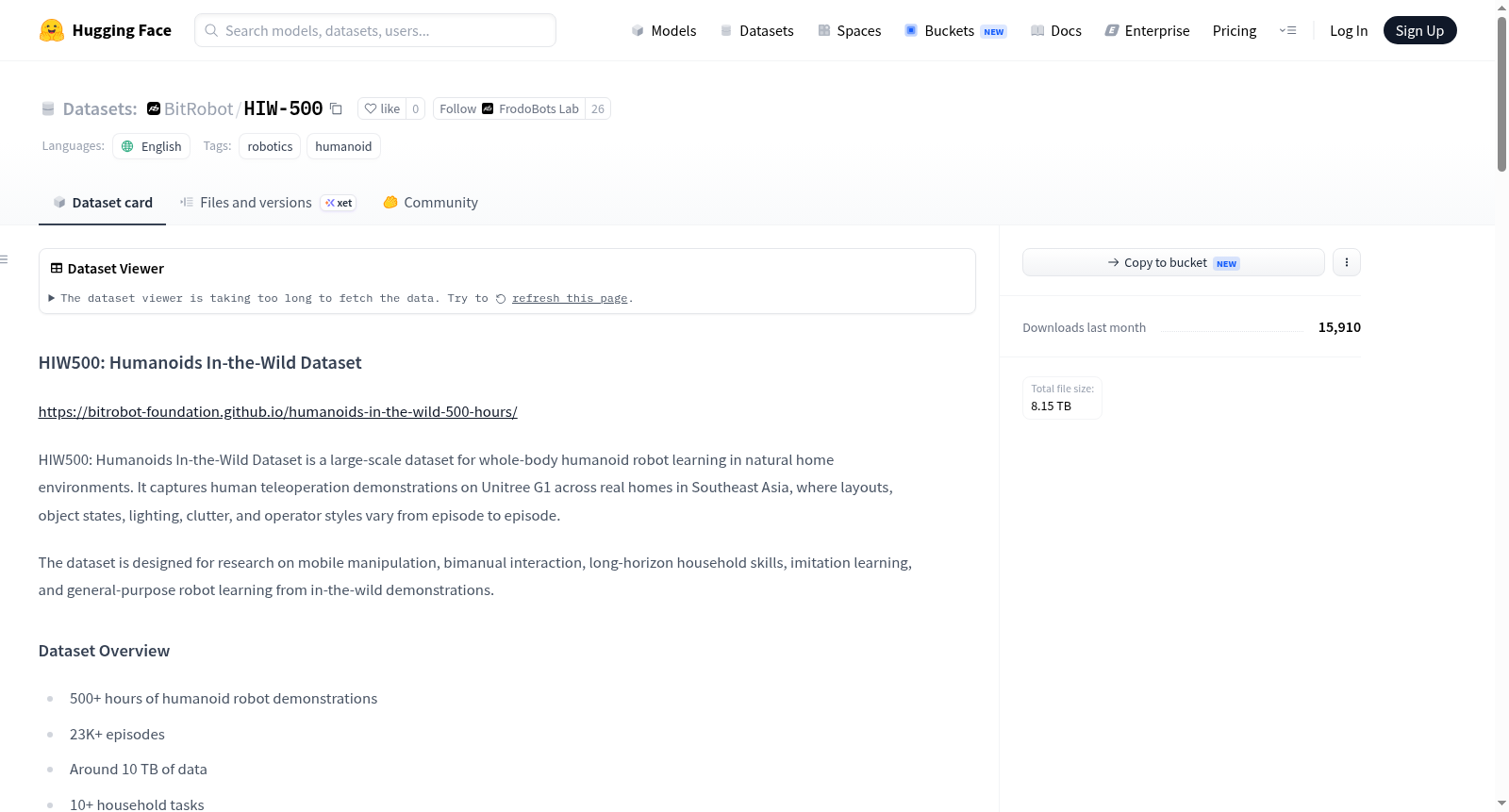Viewport: 1509px width, 812px height.
Task: Open the Docs navigation item
Action: pyautogui.click(x=1056, y=30)
